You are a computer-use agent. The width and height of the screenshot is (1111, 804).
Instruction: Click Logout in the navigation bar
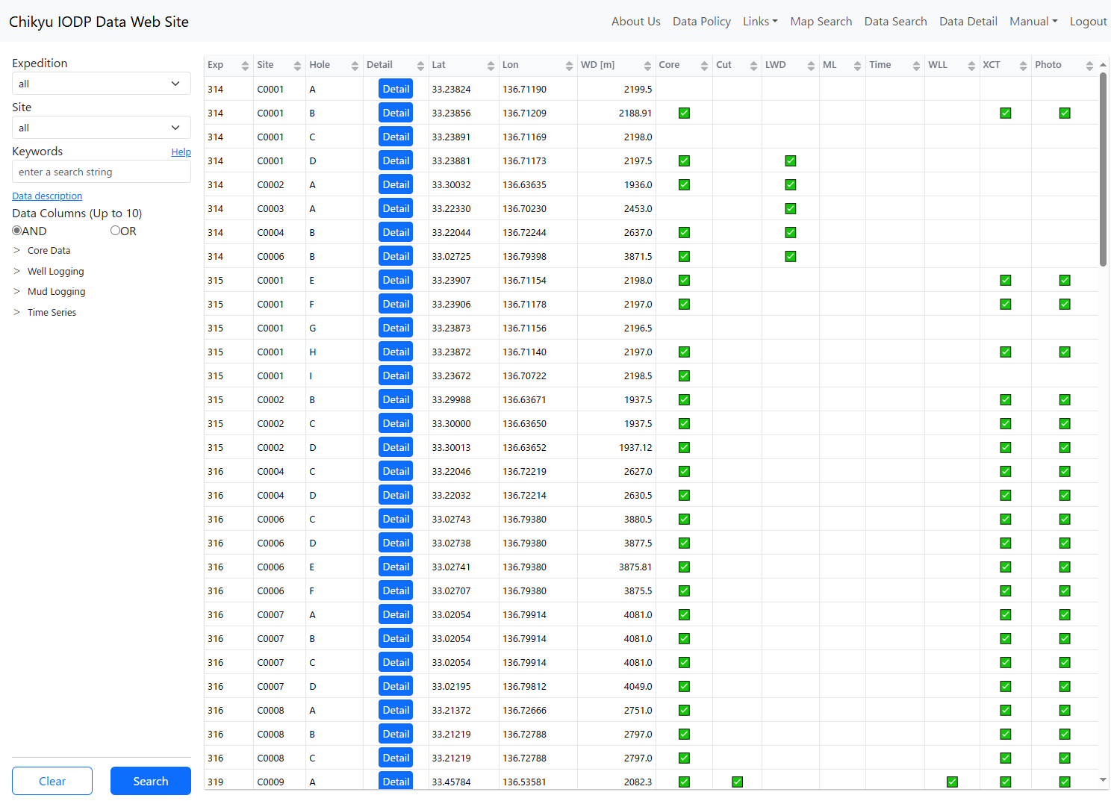(x=1088, y=22)
